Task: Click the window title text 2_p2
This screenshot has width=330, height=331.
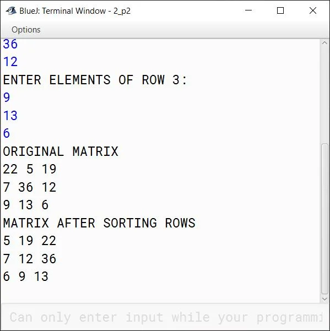Action: [122, 11]
